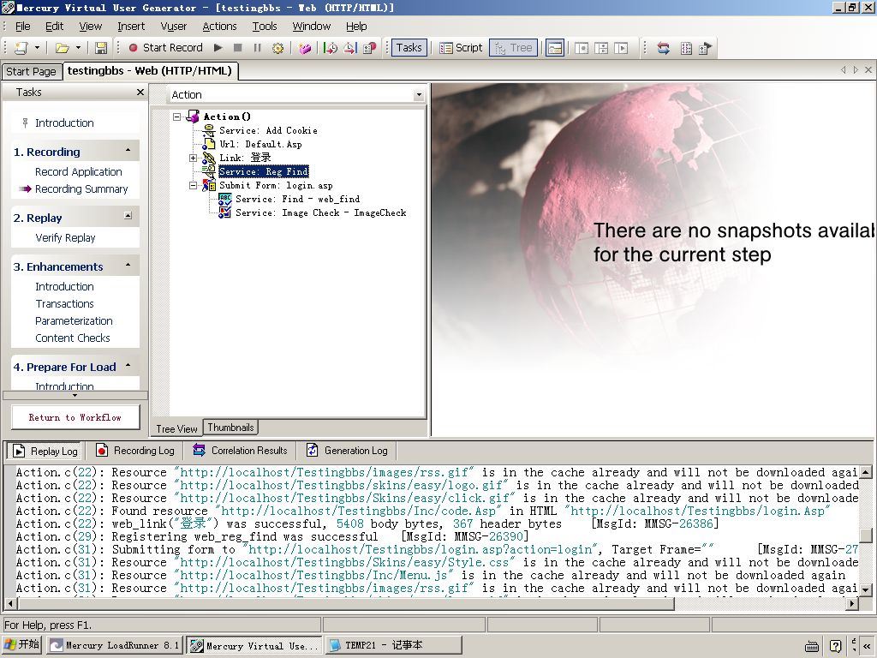Click the New script icon

[21, 48]
